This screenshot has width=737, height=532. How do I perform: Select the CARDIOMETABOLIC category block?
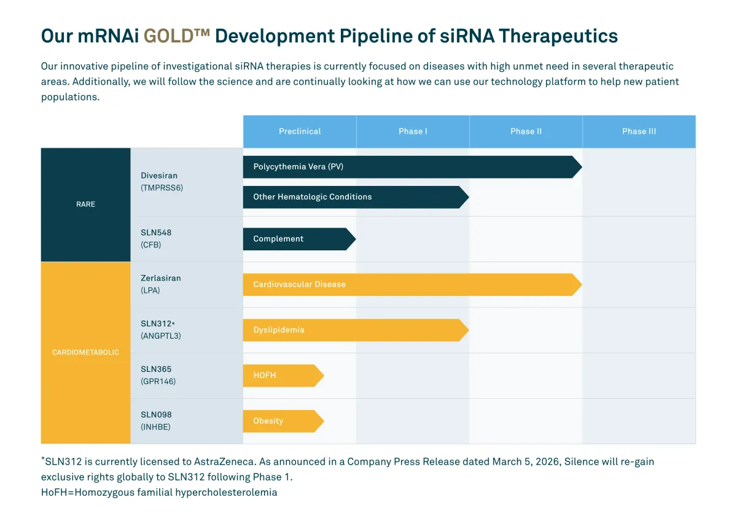[x=86, y=353]
